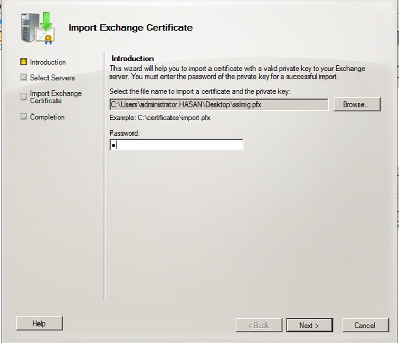Screen dimensions: 399x343
Task: Click the Import Exchange Certificate step indicator
Action: click(24, 97)
